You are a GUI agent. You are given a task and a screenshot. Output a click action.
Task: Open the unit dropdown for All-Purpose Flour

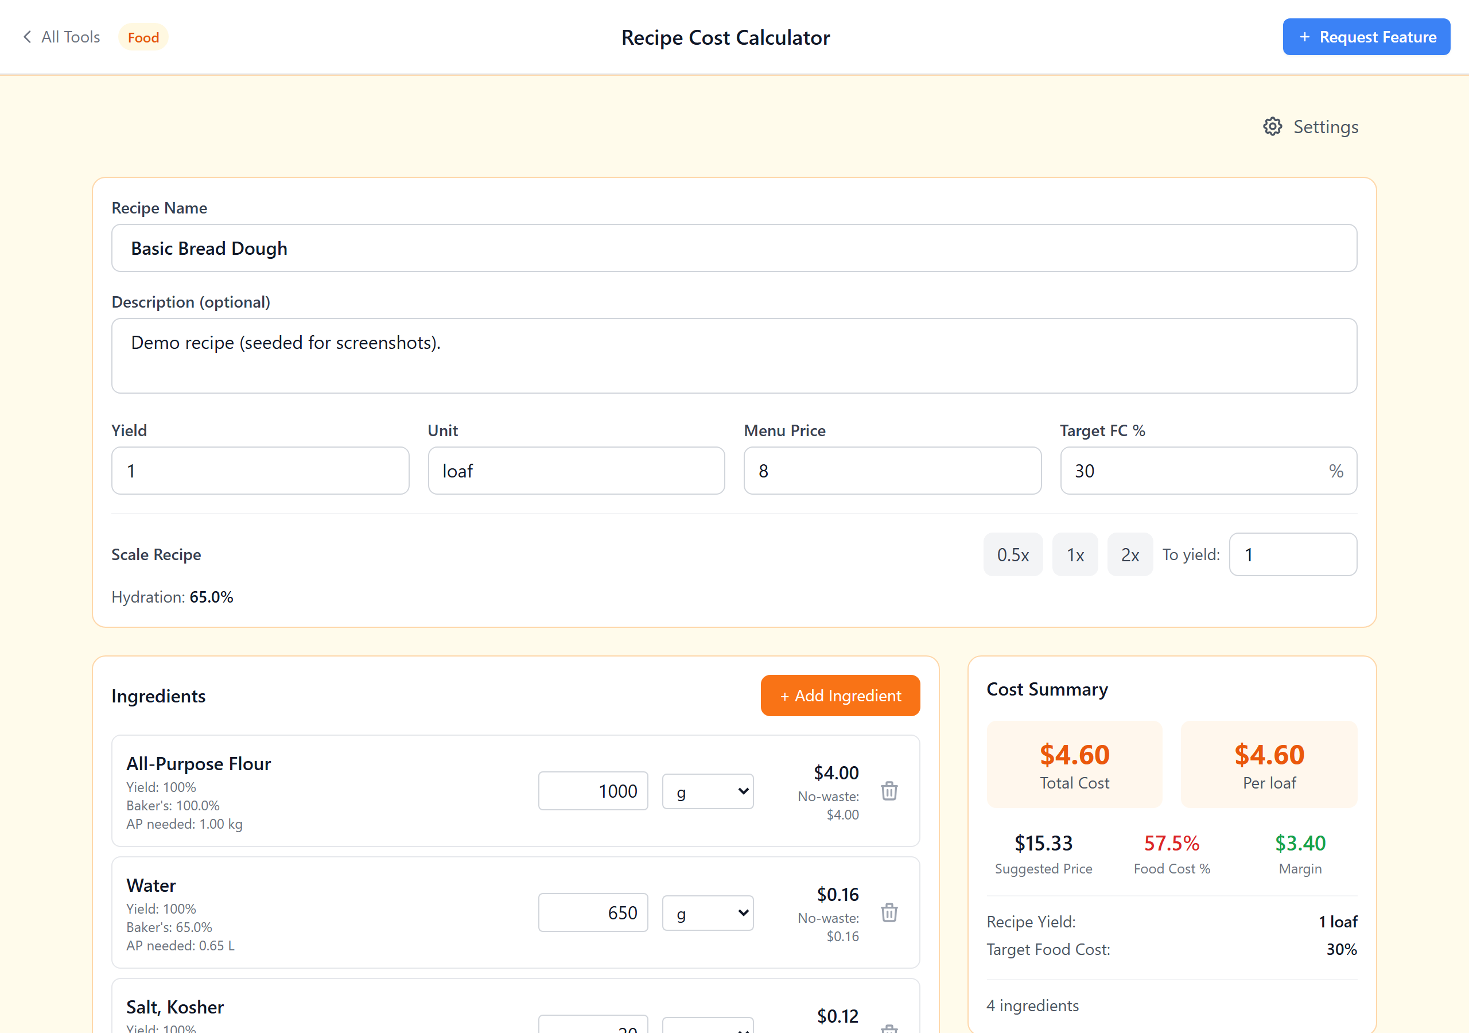[708, 791]
